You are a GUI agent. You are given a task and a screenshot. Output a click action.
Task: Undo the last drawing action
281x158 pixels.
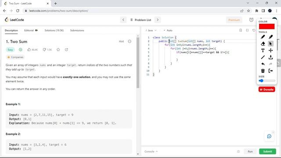coord(263,64)
